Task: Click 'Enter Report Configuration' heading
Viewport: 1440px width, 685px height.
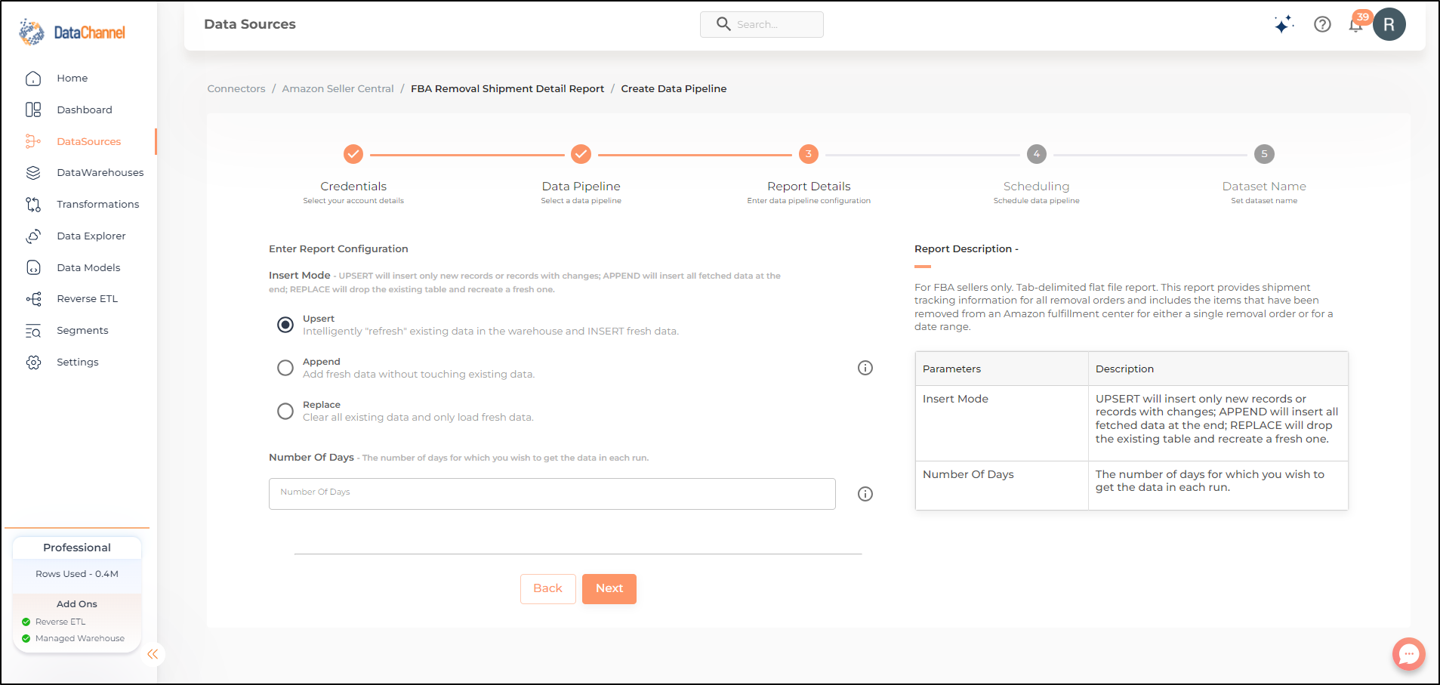Action: coord(338,248)
